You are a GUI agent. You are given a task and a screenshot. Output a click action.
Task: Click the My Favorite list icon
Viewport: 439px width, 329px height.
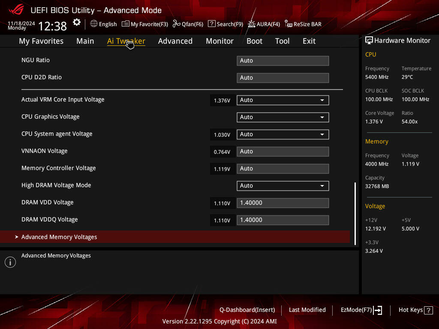pyautogui.click(x=126, y=24)
